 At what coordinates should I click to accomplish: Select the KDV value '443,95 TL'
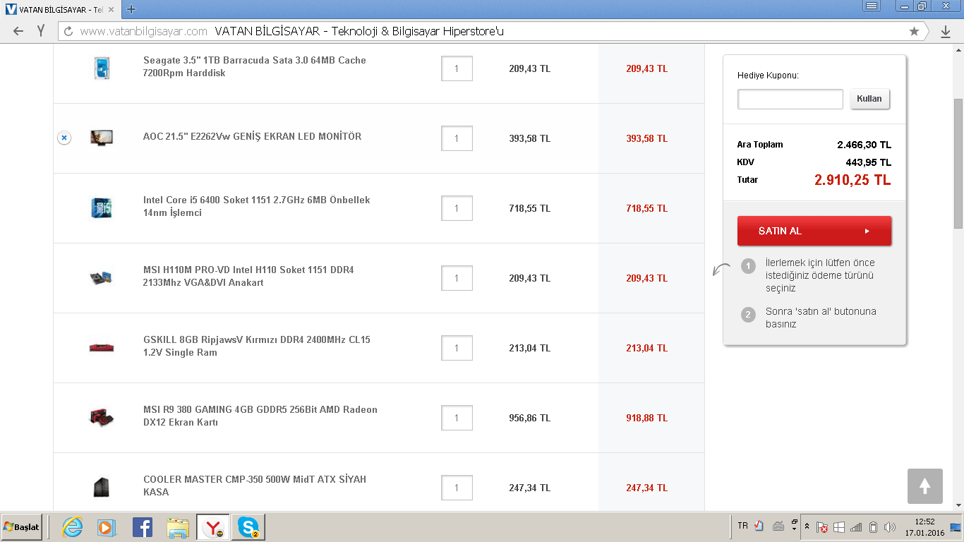click(x=868, y=162)
